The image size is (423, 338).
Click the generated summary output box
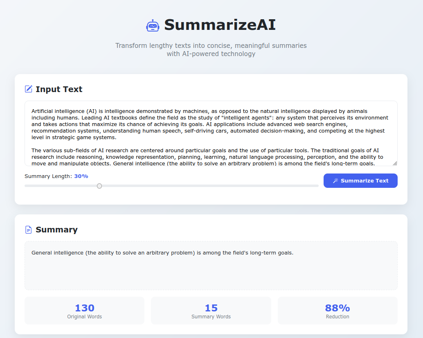[x=211, y=266]
